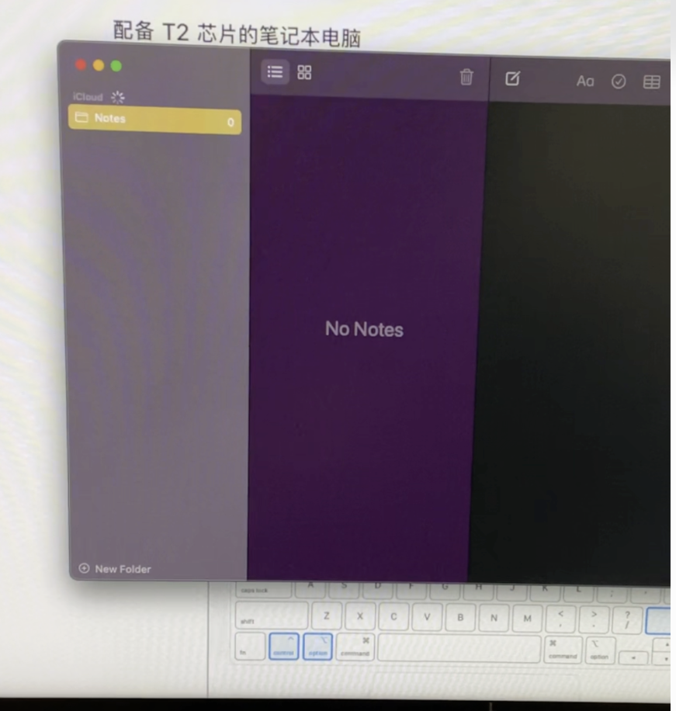Click the iCloud section header
Screen dimensions: 676x711
88,97
